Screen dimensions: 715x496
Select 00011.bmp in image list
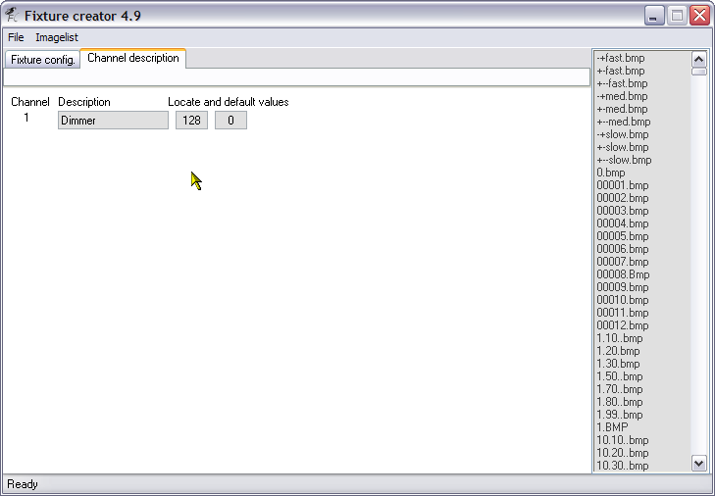click(623, 314)
